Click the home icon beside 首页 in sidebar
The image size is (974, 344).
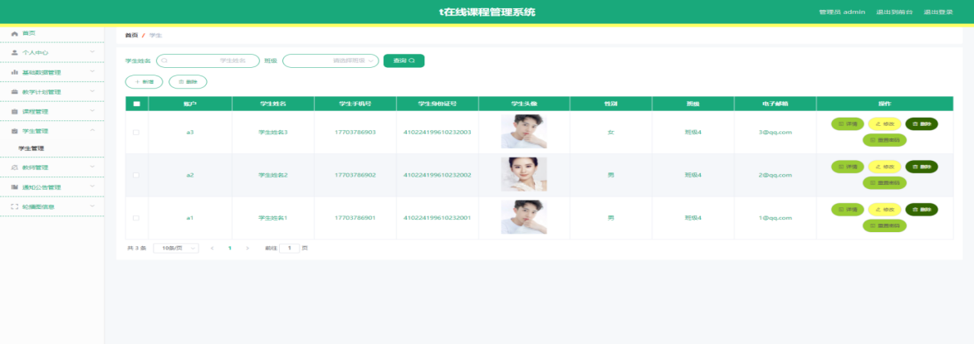(x=14, y=33)
